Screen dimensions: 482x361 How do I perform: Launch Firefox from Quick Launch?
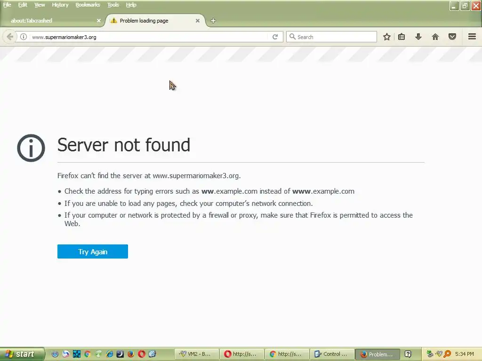131,354
